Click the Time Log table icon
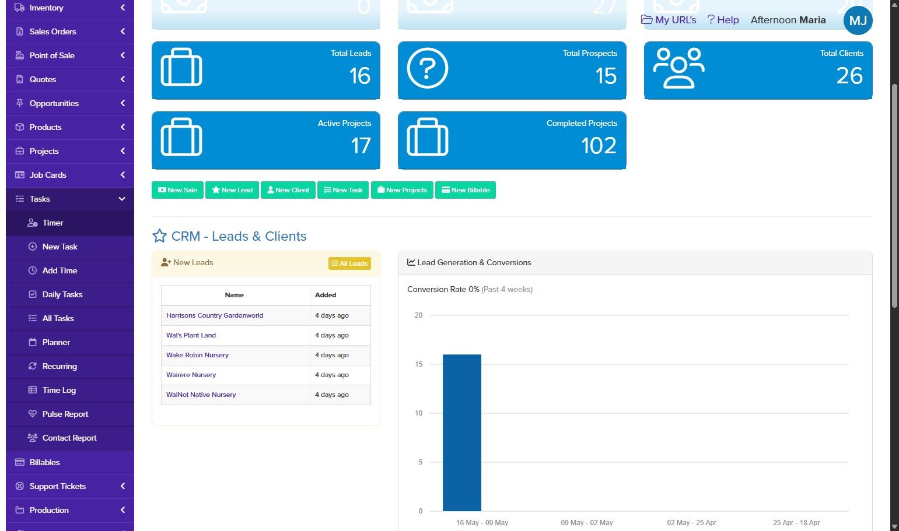 [33, 390]
